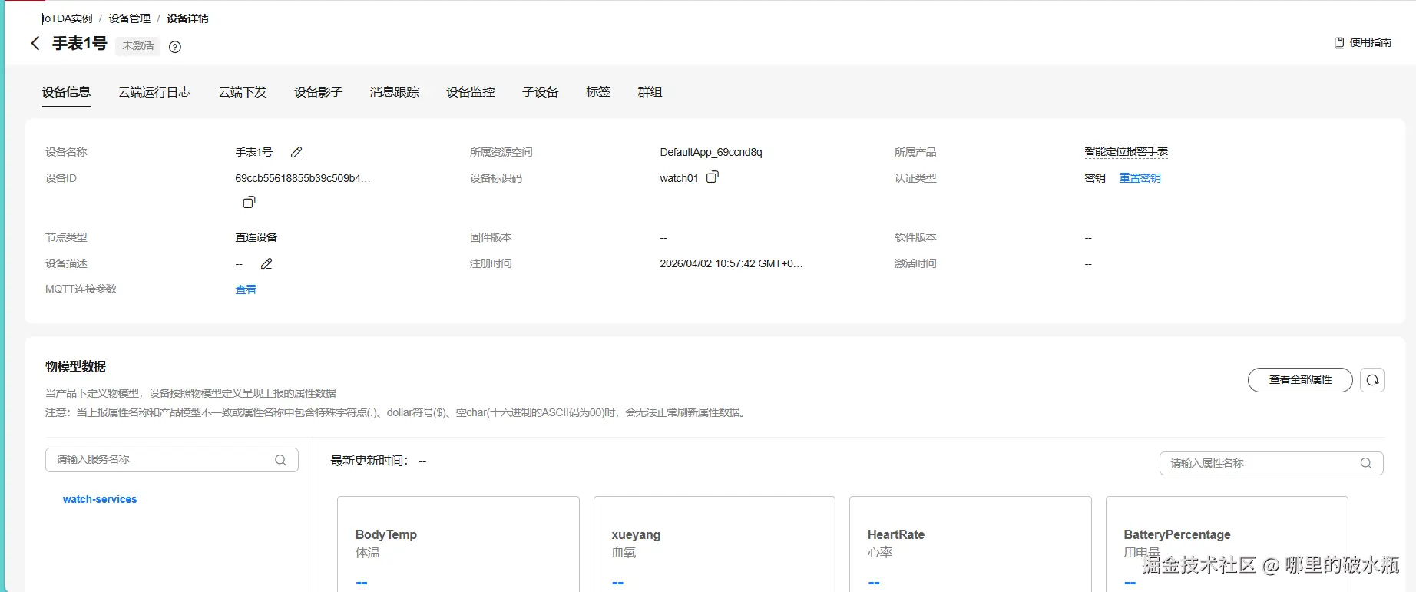
Task: Focus the 请输入属性名称 input field
Action: click(1259, 463)
